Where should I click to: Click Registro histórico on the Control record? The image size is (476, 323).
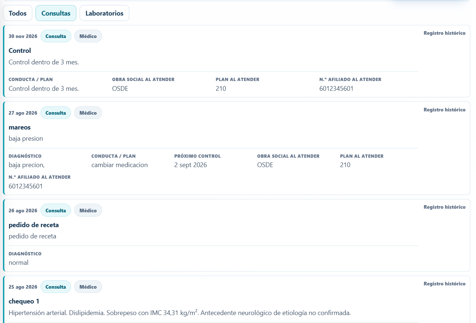tap(445, 33)
